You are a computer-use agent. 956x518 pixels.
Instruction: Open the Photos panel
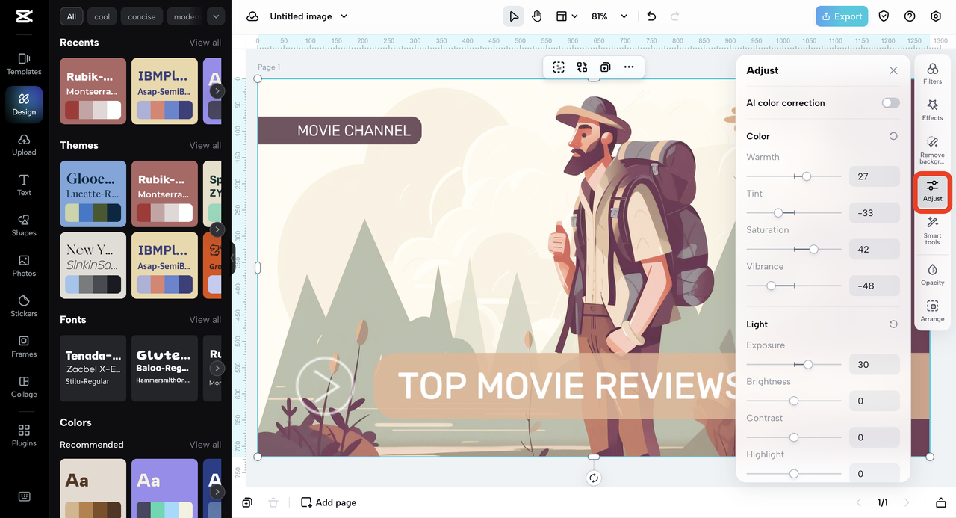coord(24,265)
